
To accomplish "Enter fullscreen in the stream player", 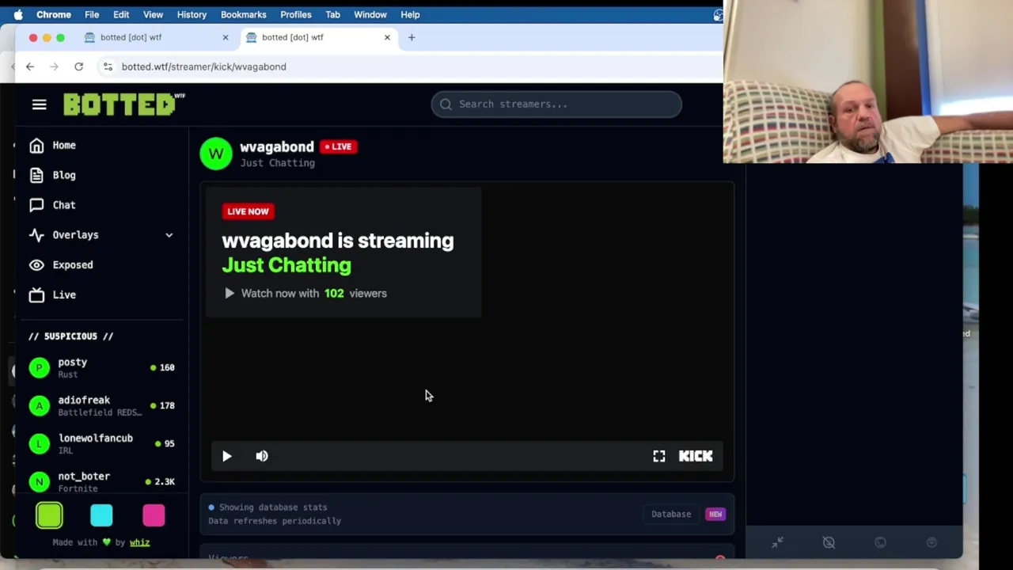I will [x=659, y=457].
